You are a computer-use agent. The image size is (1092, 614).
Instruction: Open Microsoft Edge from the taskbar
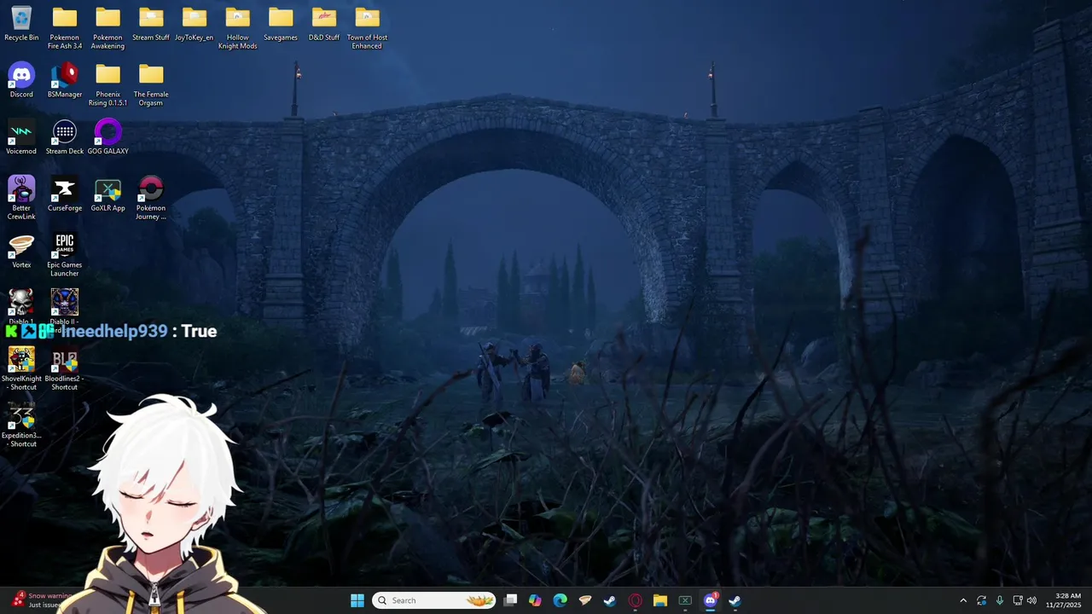point(560,600)
